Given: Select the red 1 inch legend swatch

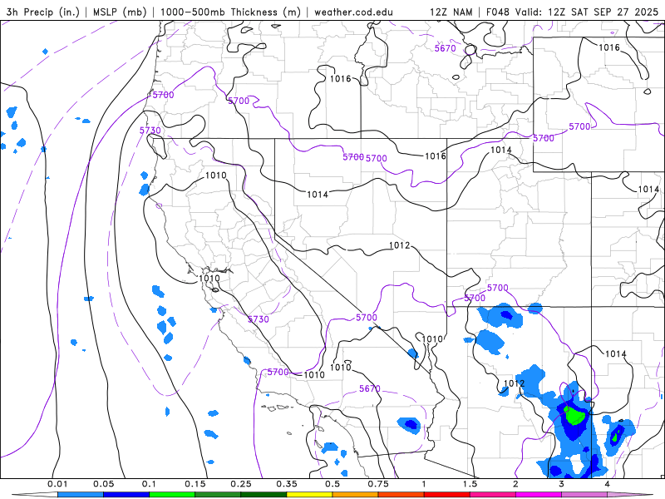Looking at the screenshot, I should tap(447, 494).
